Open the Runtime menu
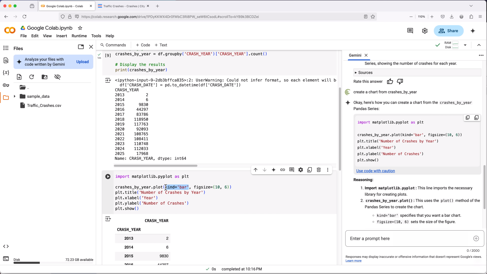Viewport: 487px width, 274px height. tap(79, 36)
